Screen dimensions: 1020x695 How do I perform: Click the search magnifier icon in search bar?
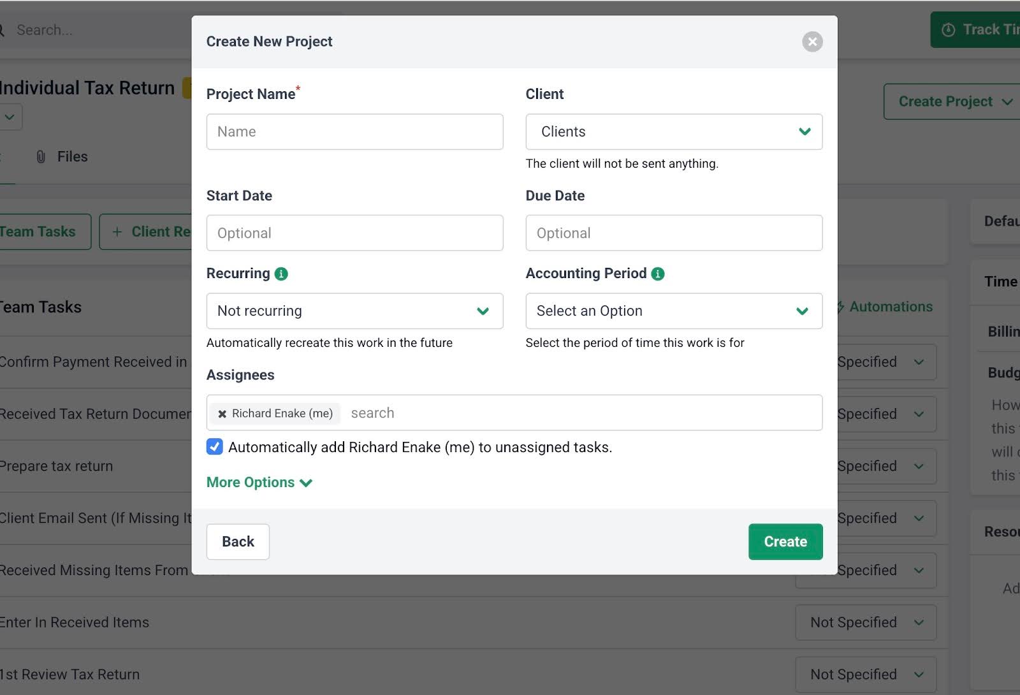click(x=1, y=29)
